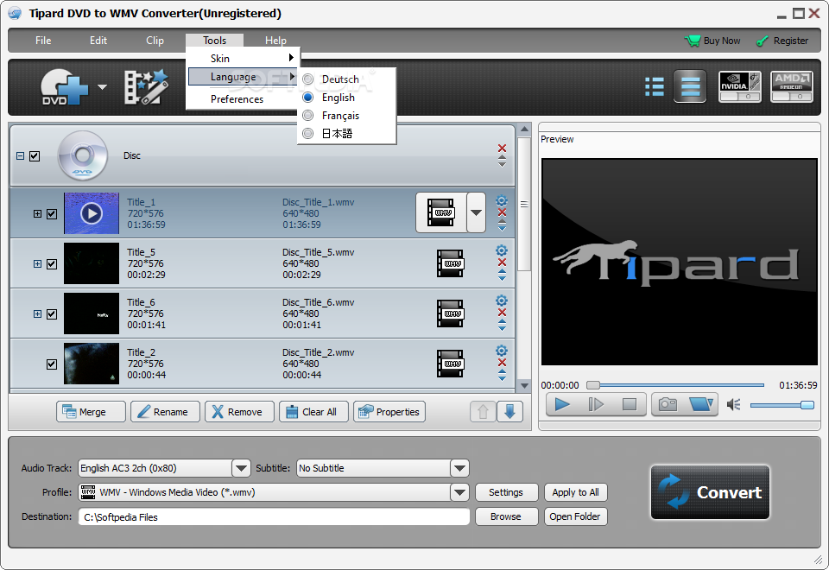Image resolution: width=829 pixels, height=570 pixels.
Task: Remove Title_1 with its red X
Action: 502,212
